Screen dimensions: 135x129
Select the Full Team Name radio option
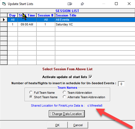point(31,92)
